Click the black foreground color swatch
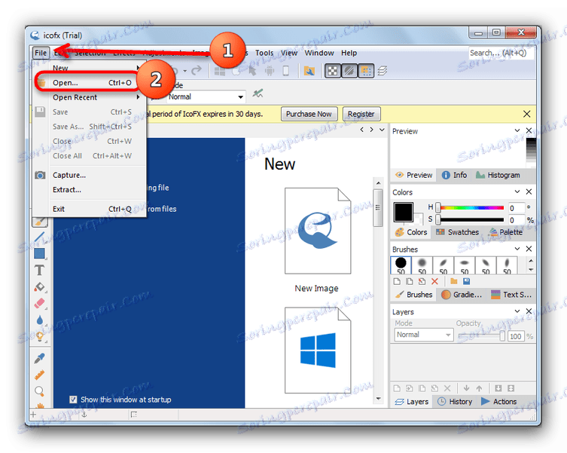Viewport: 567px width, 453px height. tap(403, 212)
